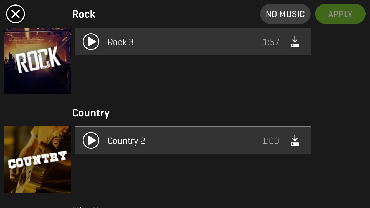Tap the partially visible heading below Country
370x208 pixels.
tap(86, 207)
